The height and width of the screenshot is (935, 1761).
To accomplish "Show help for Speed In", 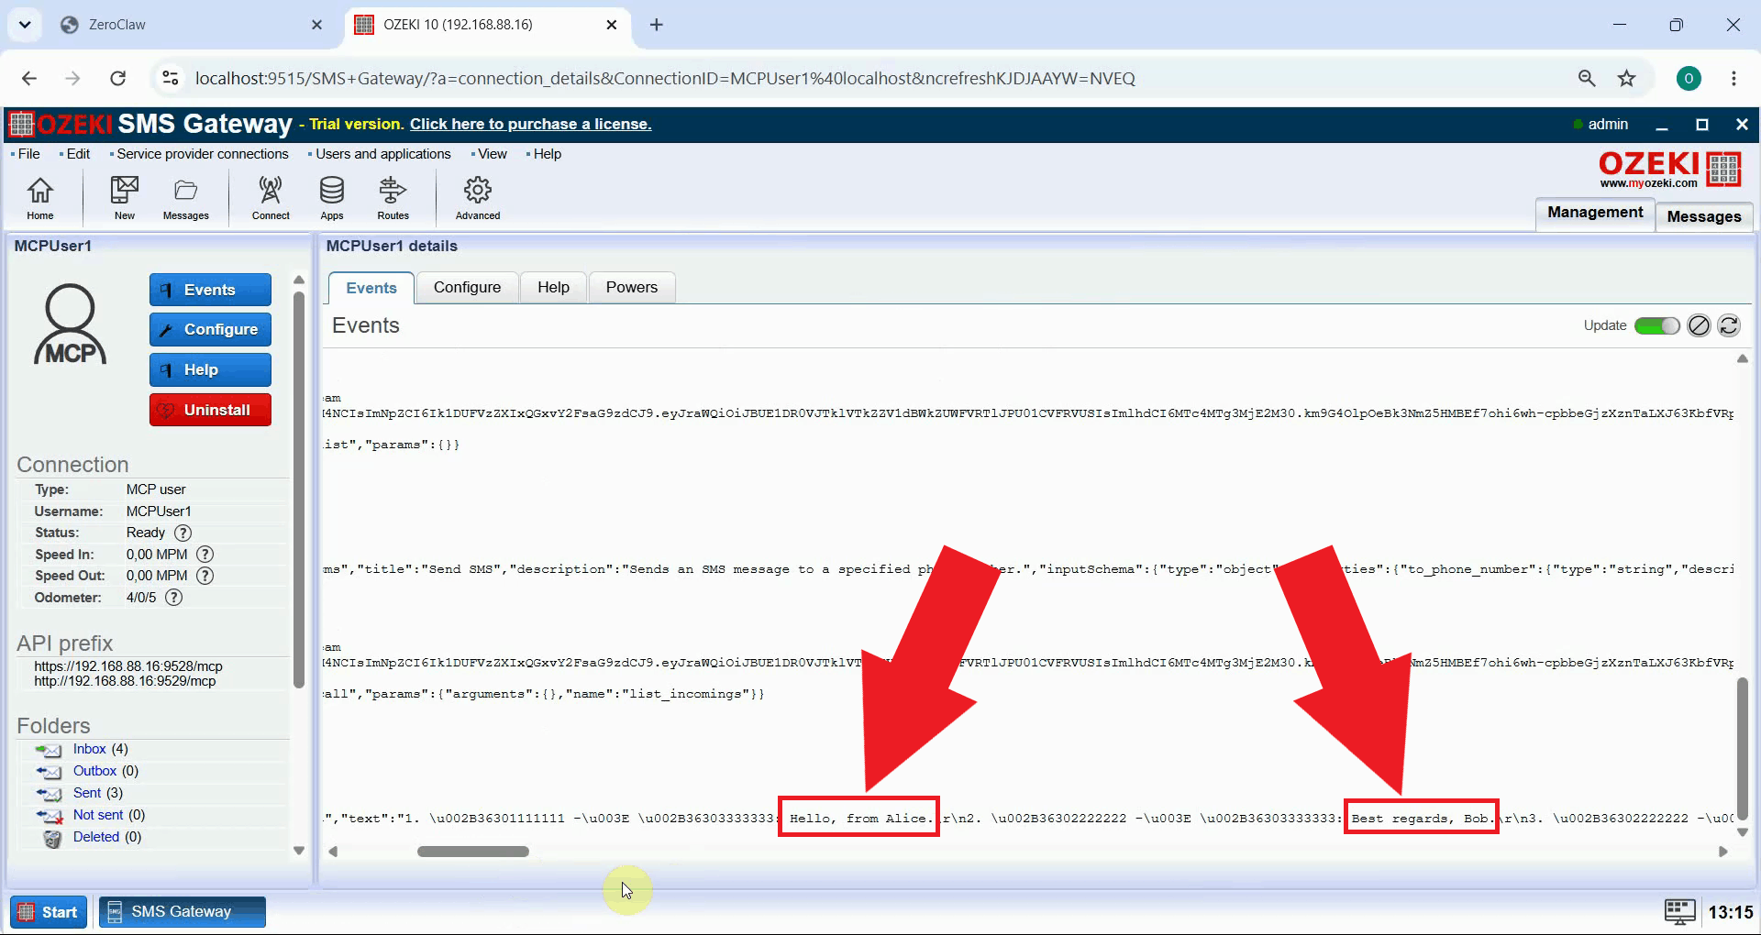I will click(205, 555).
